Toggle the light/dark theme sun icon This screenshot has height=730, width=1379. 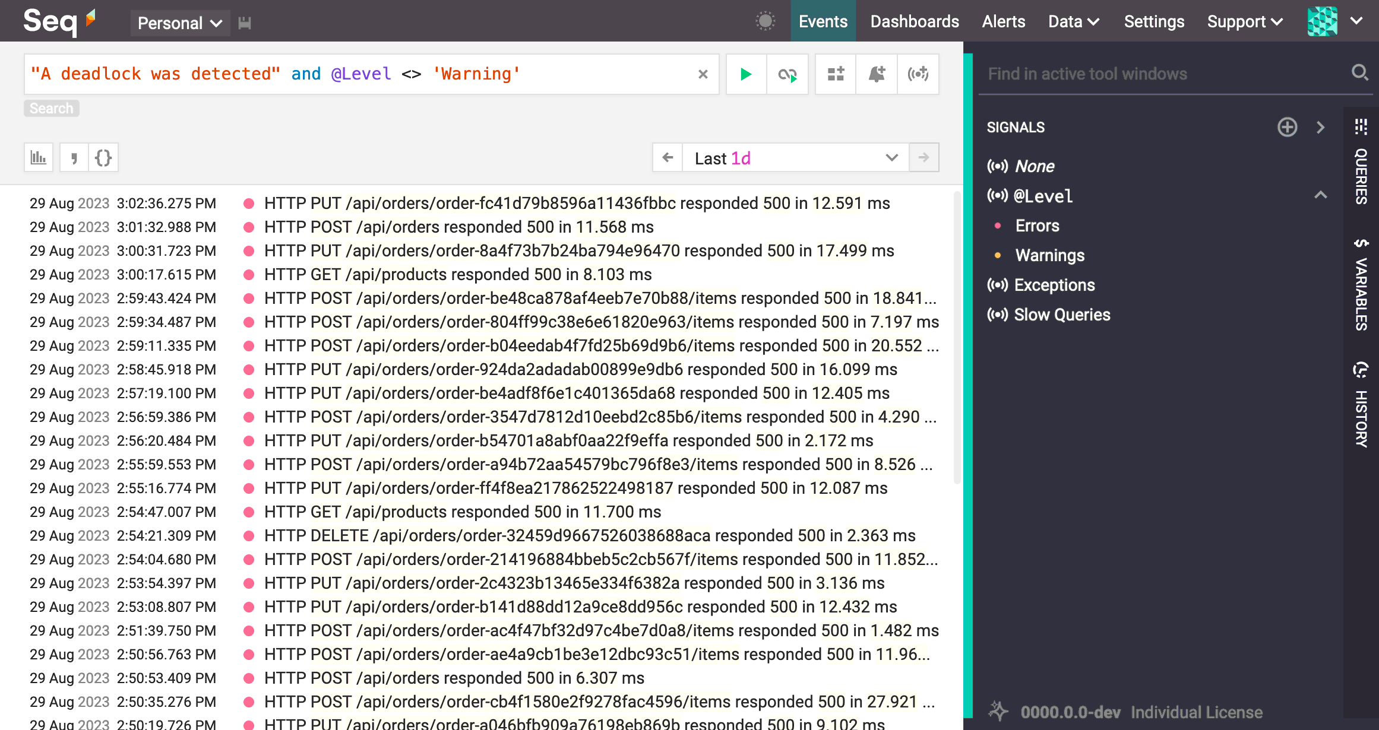click(x=766, y=21)
